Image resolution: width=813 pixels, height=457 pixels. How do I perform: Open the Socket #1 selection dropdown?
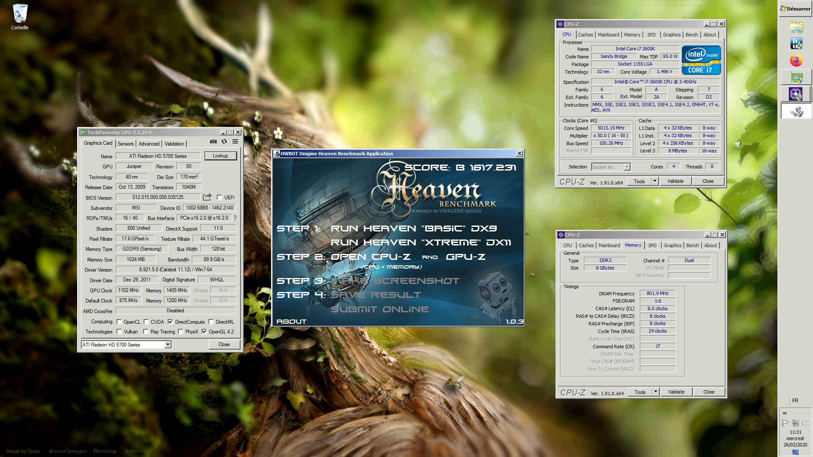(627, 167)
